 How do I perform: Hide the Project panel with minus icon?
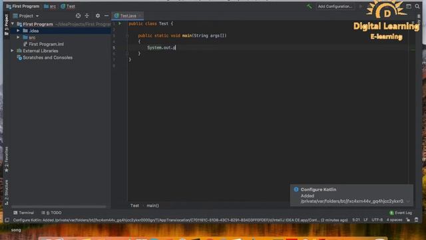point(106,16)
